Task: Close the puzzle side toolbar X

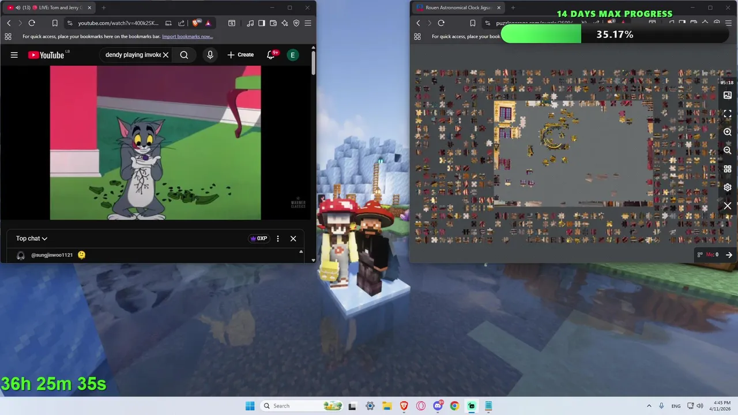Action: [x=728, y=206]
